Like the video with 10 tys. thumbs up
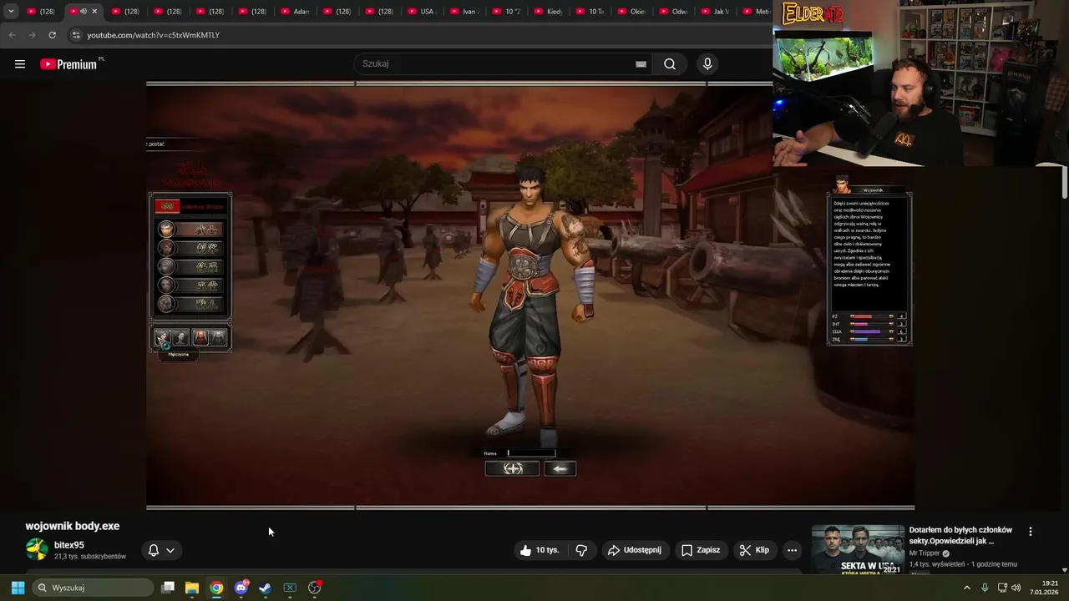Screen dimensions: 1069x601 [x=539, y=550]
